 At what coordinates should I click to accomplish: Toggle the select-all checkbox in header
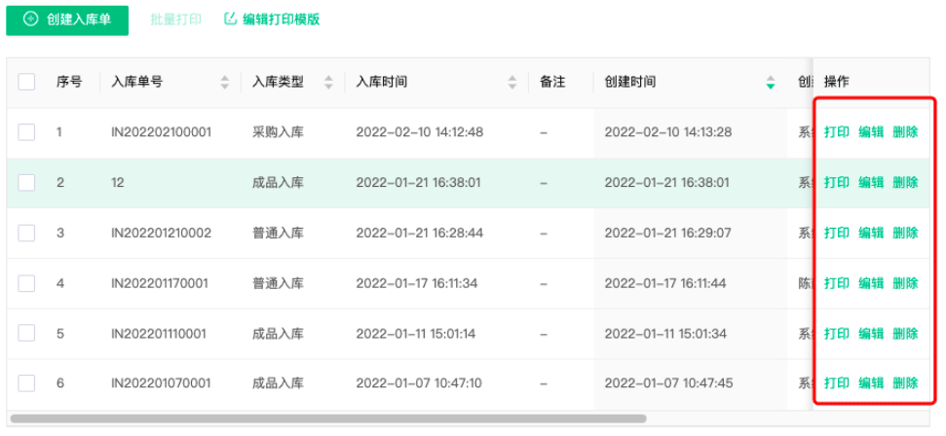(27, 82)
